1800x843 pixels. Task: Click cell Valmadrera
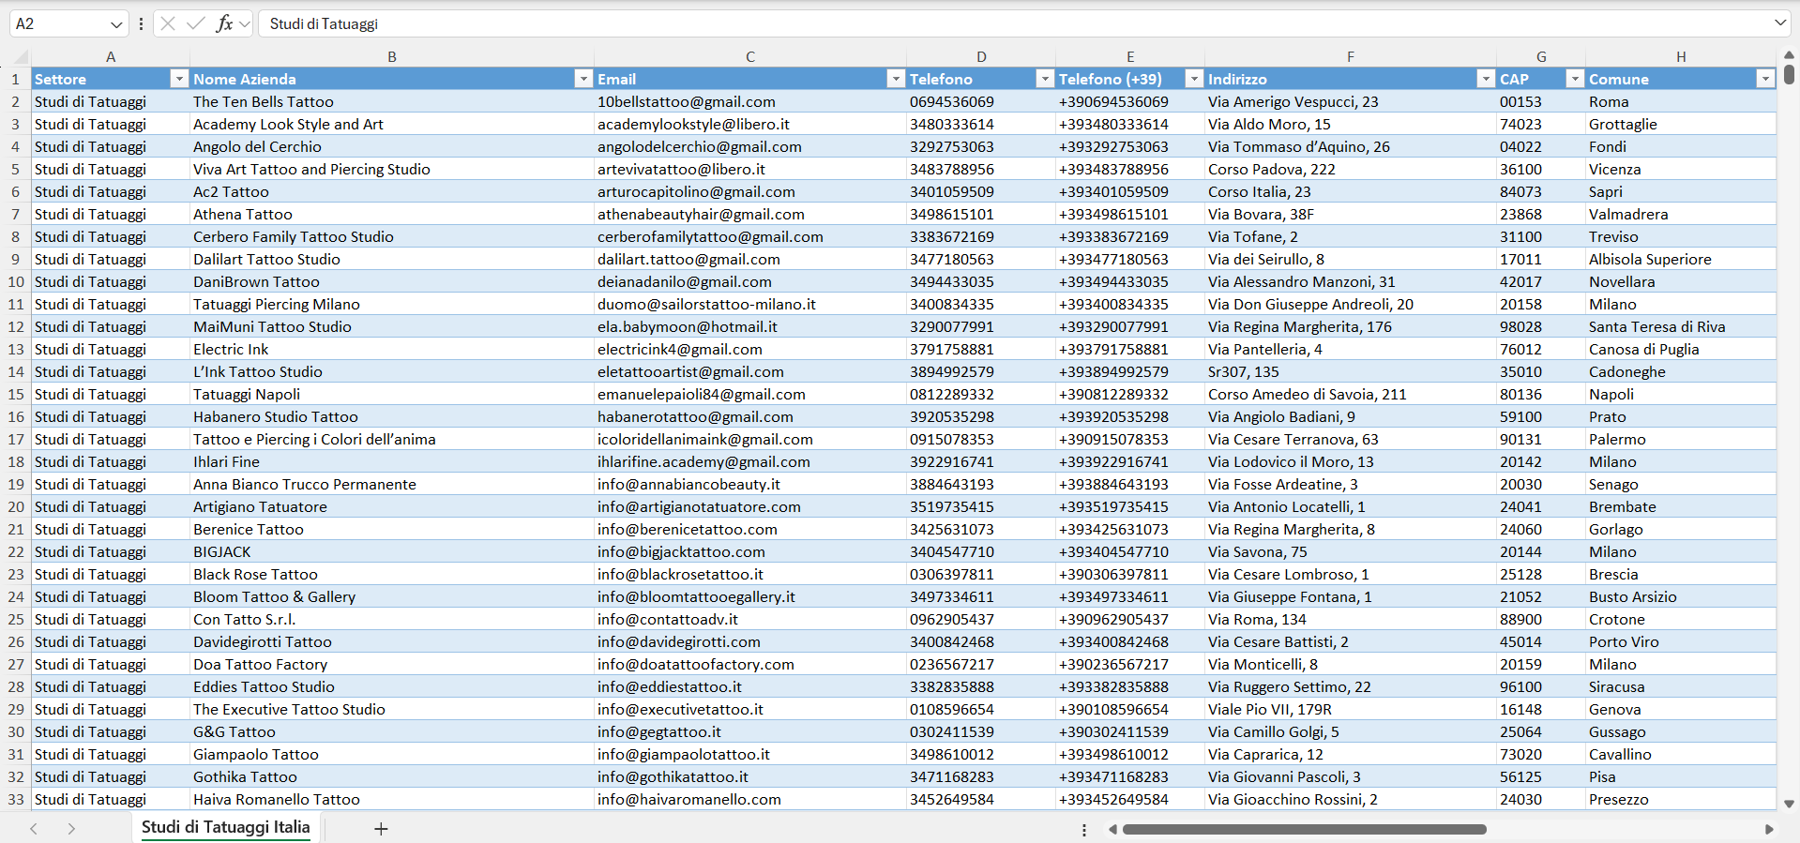pos(1681,214)
